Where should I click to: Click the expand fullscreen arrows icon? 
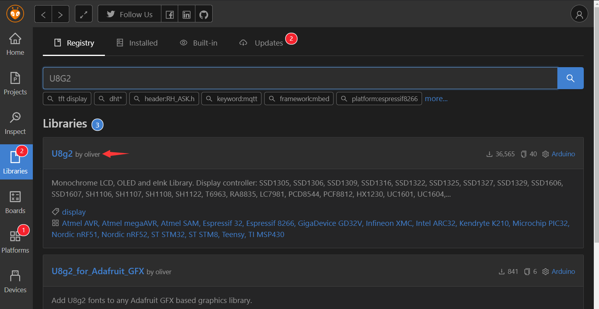83,14
